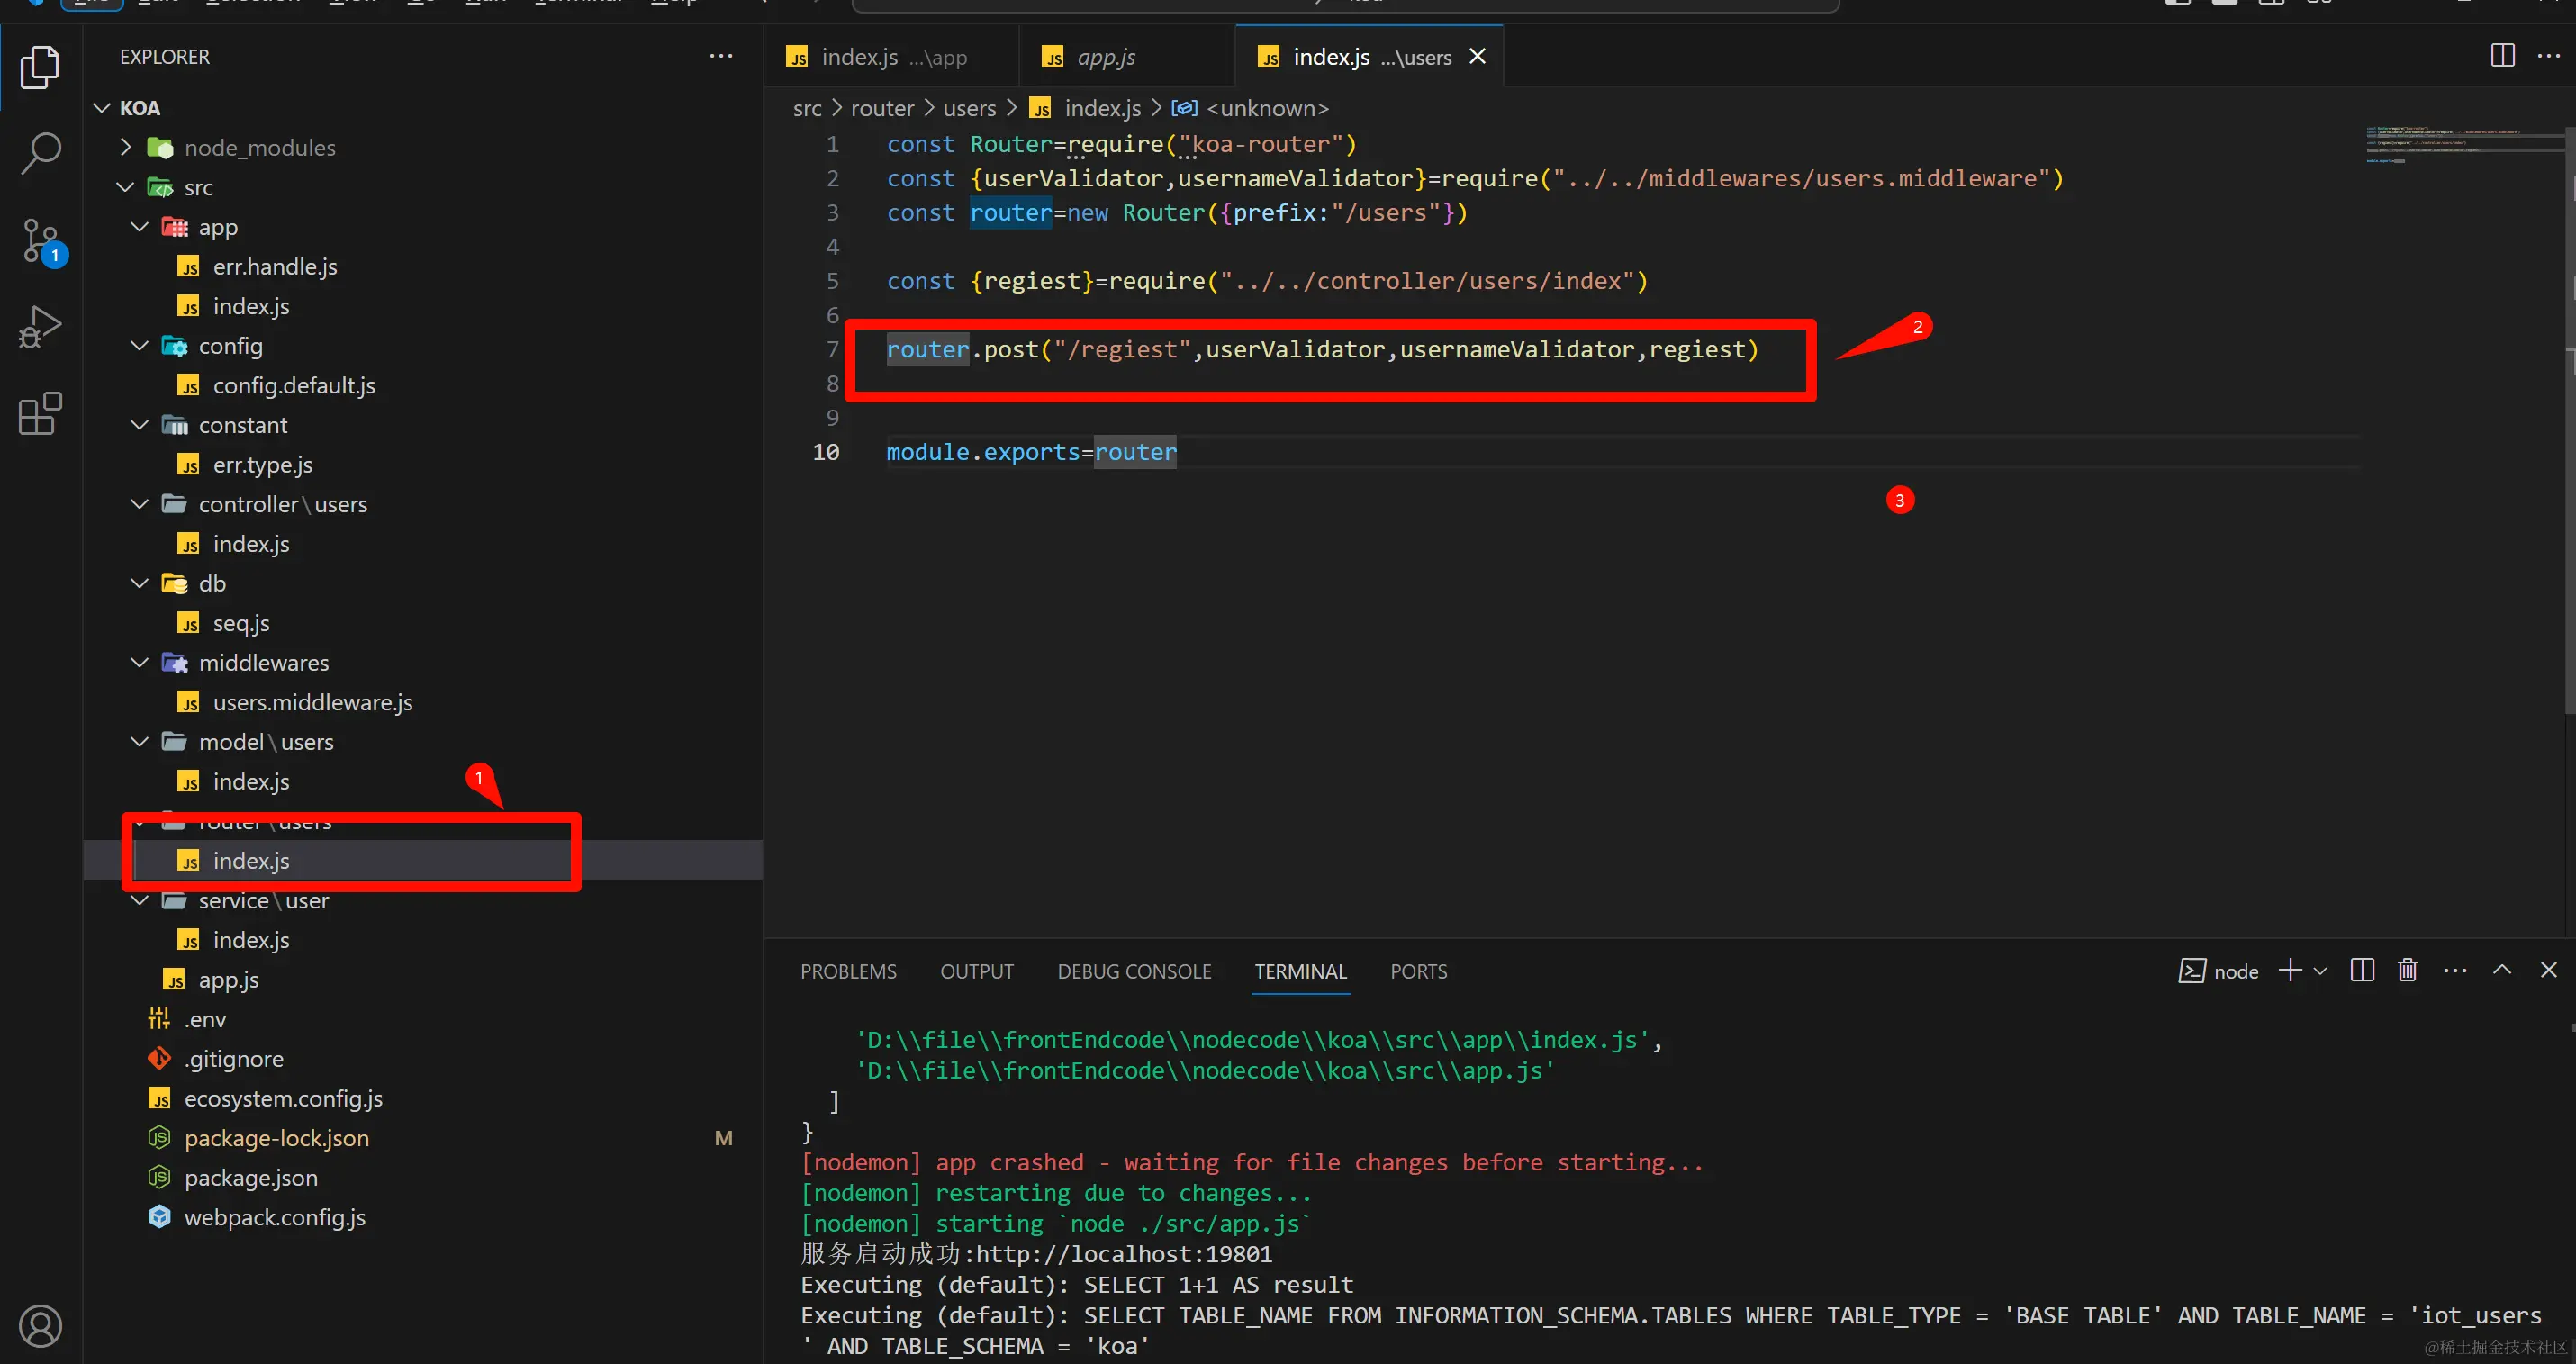The height and width of the screenshot is (1364, 2576).
Task: Close the terminal panel
Action: click(x=2549, y=969)
